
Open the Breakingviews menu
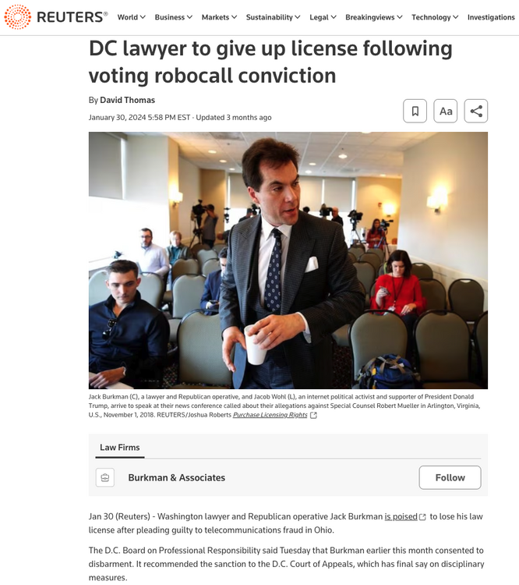[374, 17]
